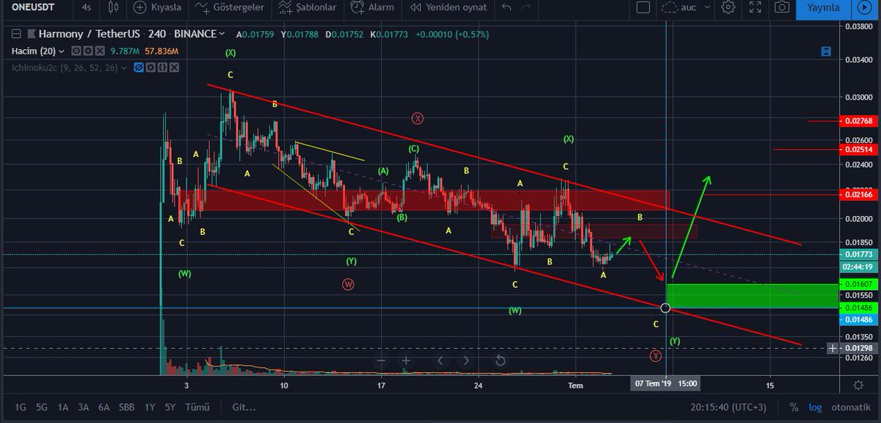Toggle otomatik auto scale
Image resolution: width=881 pixels, height=423 pixels.
[x=851, y=406]
